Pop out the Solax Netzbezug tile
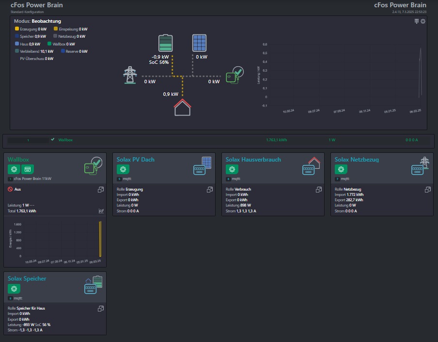Viewport: 438px width, 342px height. pyautogui.click(x=428, y=190)
